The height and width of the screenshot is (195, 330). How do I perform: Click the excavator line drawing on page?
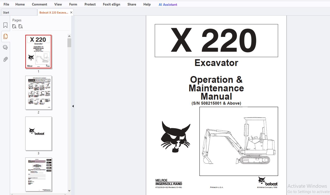point(239,141)
